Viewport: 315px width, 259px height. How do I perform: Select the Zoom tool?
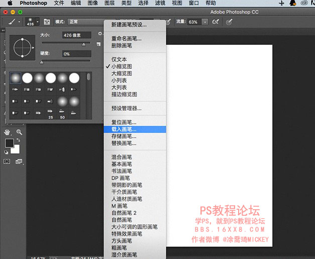click(19, 132)
